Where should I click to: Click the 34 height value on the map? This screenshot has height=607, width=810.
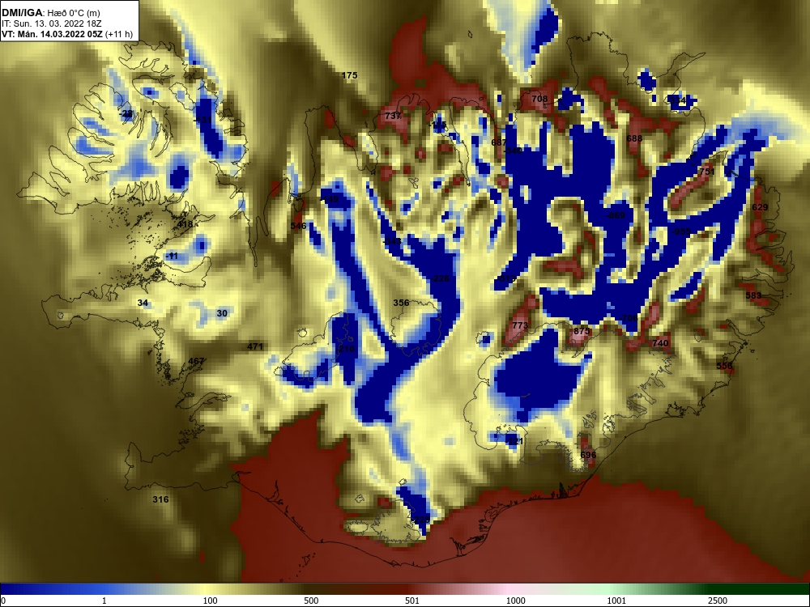[143, 303]
